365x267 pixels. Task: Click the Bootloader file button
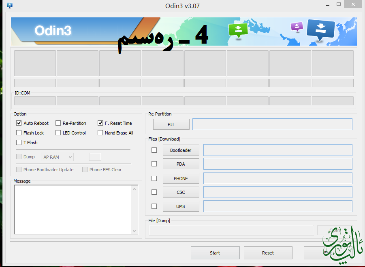coord(181,150)
